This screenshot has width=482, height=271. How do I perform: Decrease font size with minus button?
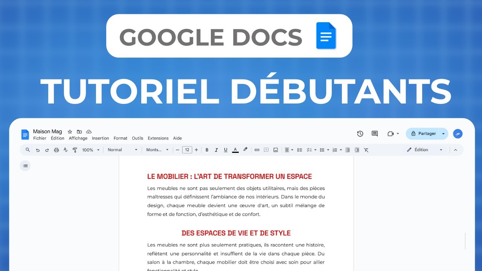(178, 150)
